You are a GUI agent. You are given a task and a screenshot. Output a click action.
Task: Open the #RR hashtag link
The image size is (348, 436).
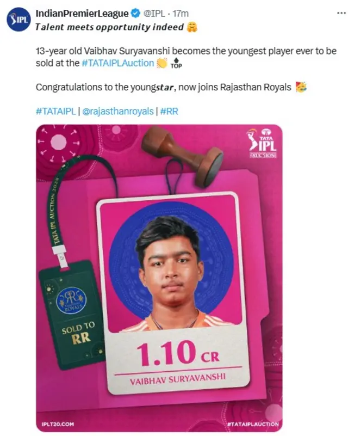pos(169,111)
